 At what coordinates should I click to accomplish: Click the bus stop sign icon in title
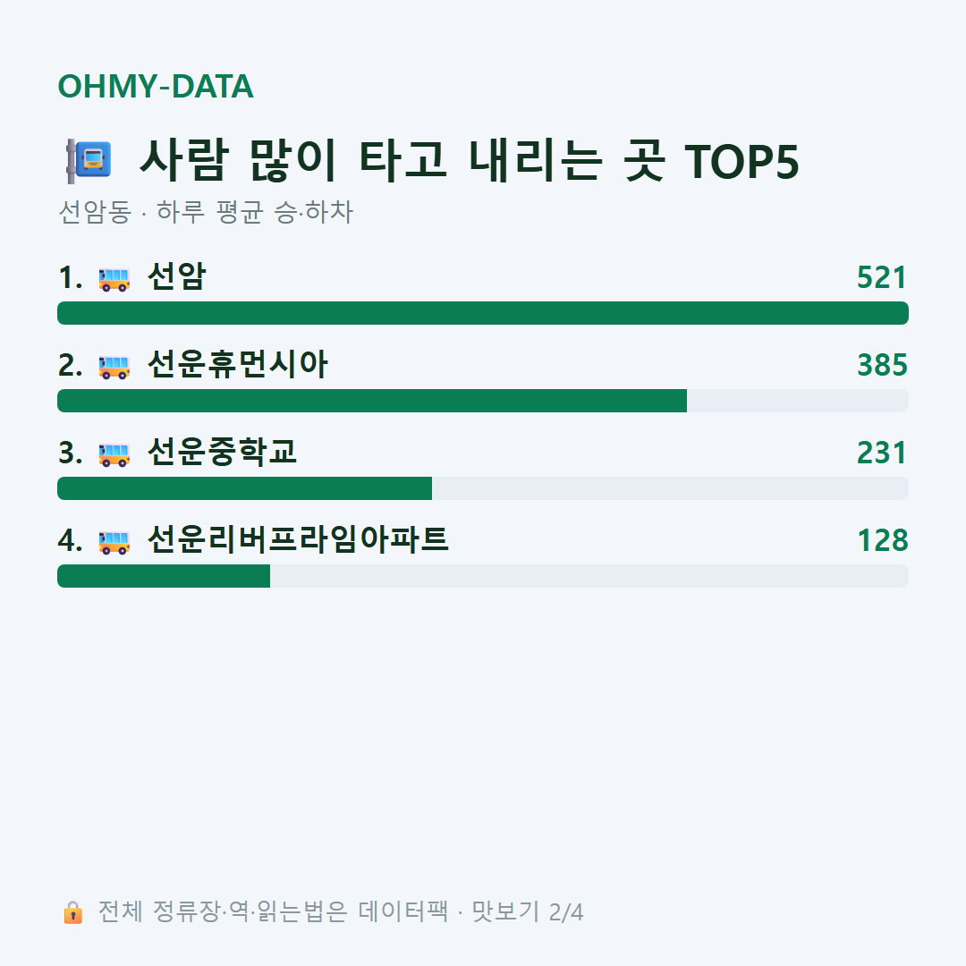pos(89,161)
